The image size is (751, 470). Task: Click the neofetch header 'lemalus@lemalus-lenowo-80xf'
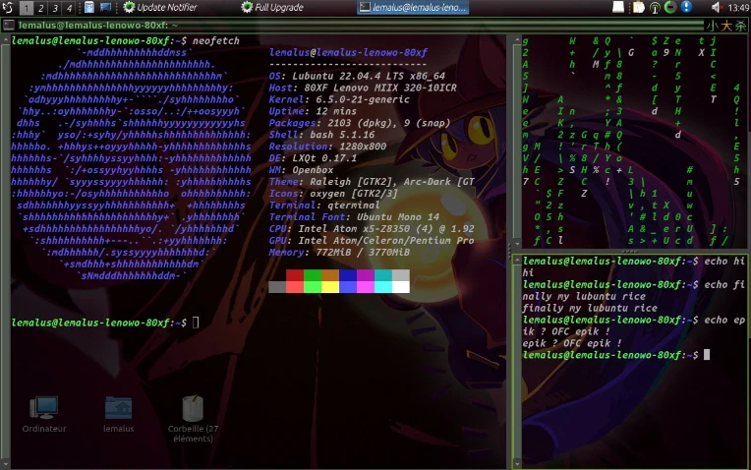point(348,53)
